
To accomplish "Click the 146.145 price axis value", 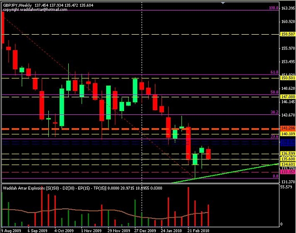I will tap(288, 102).
